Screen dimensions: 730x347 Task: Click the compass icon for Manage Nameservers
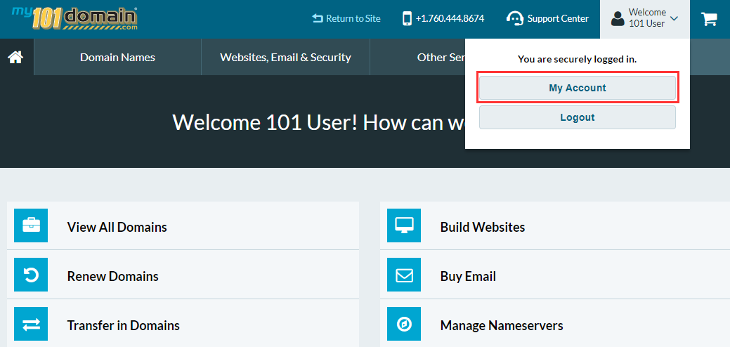click(x=404, y=324)
